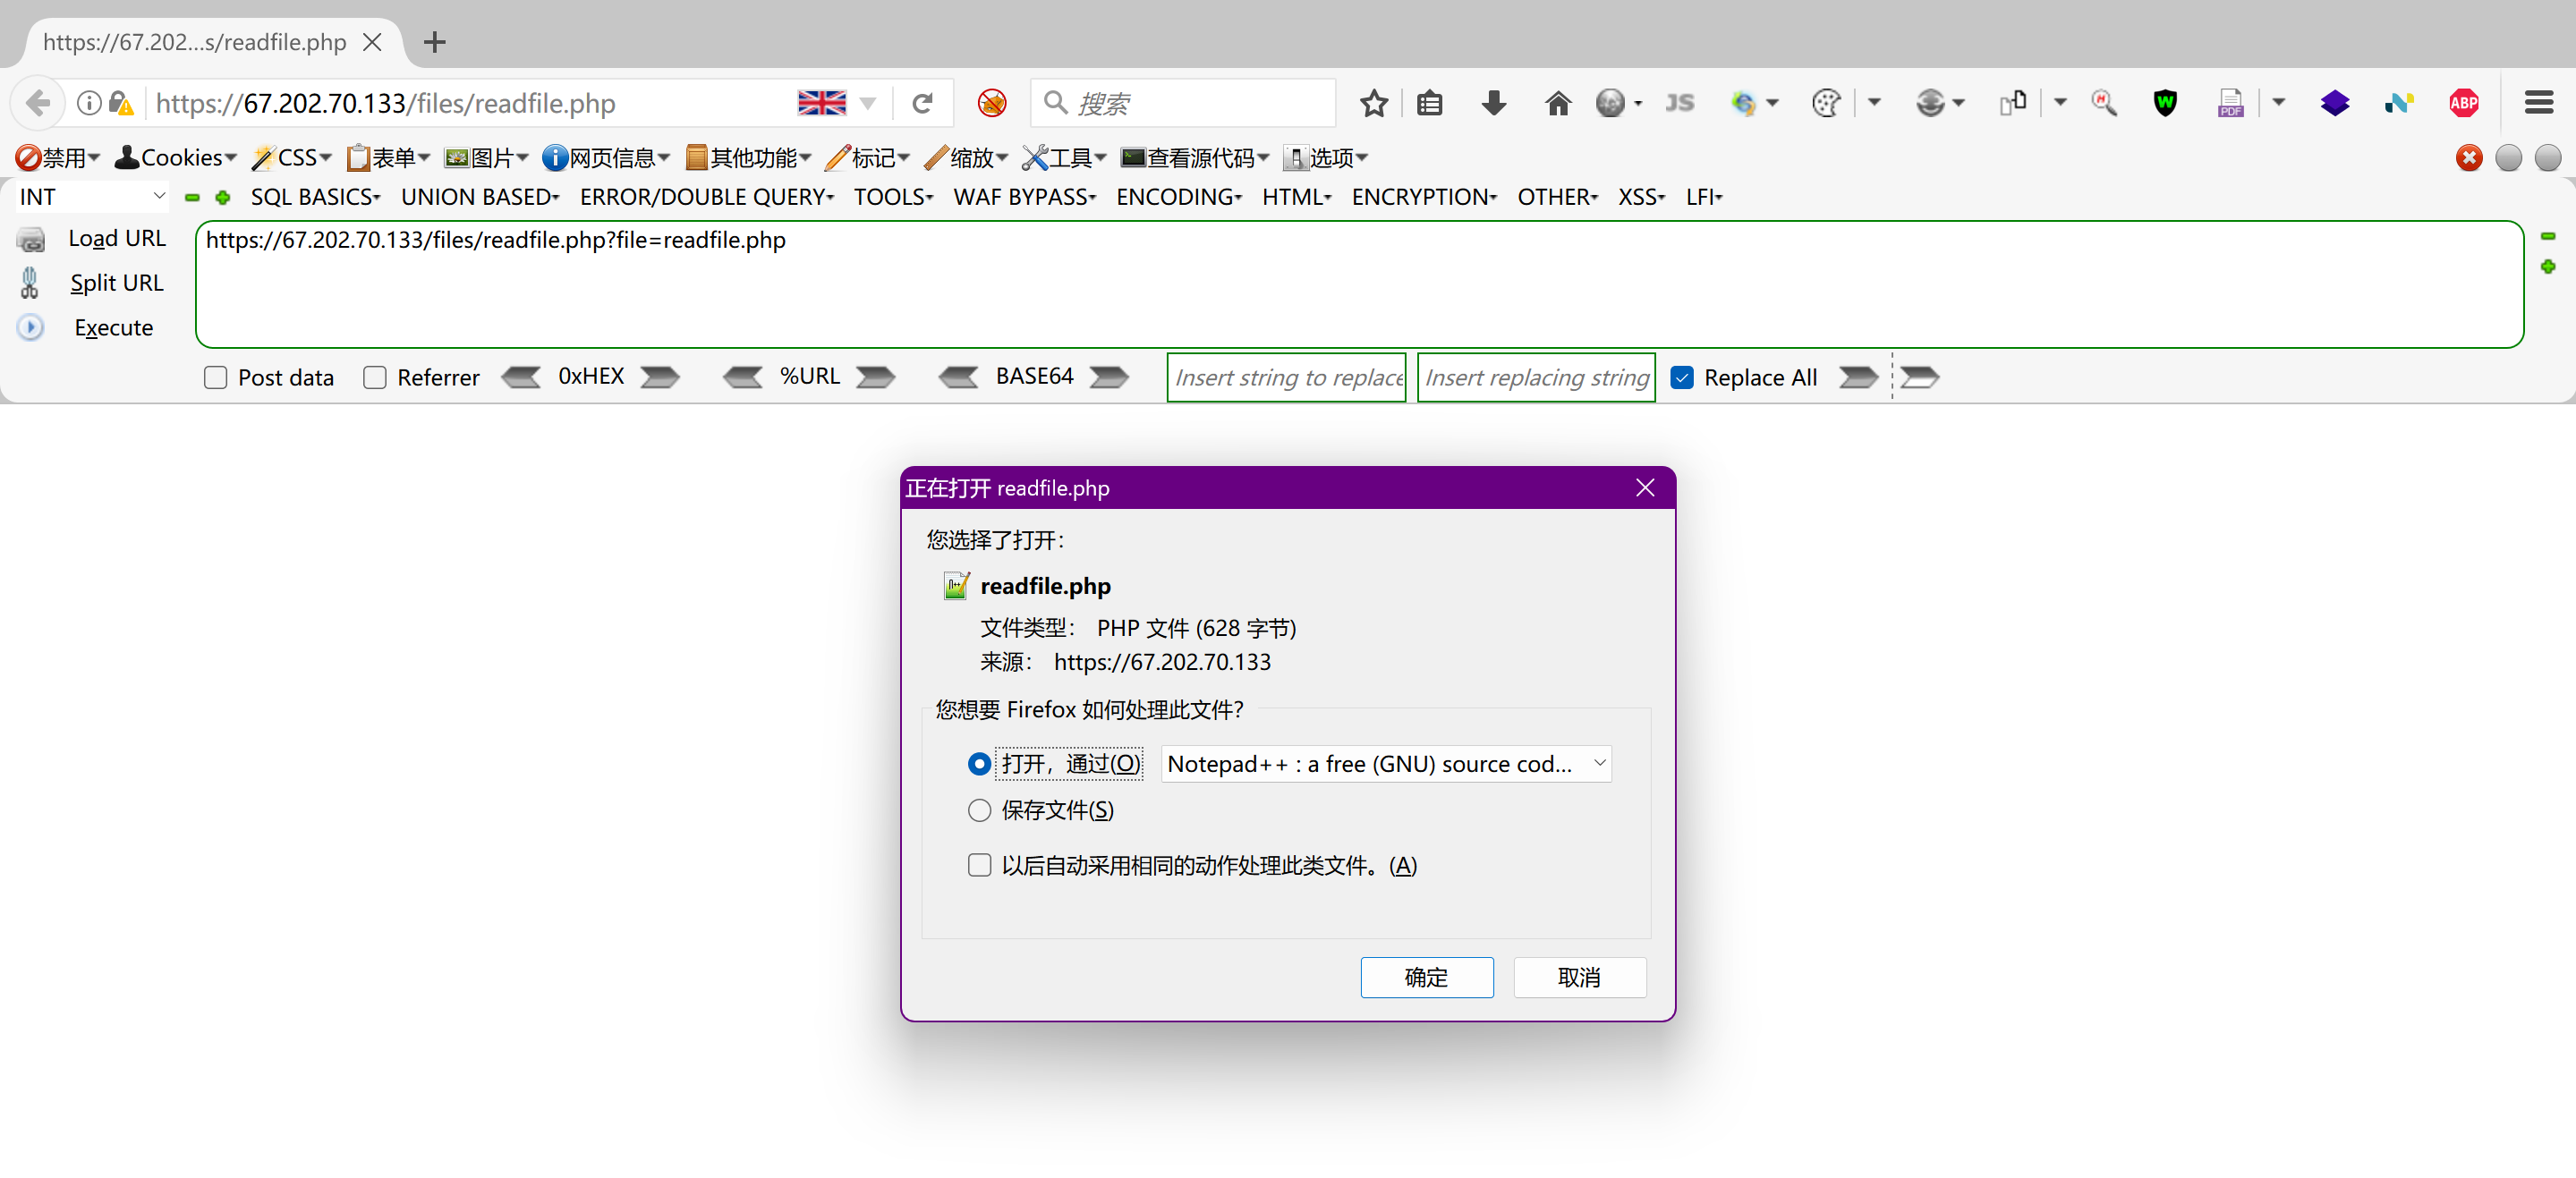Uncheck the Replace All checkbox
The image size is (2576, 1178).
pyautogui.click(x=1682, y=378)
